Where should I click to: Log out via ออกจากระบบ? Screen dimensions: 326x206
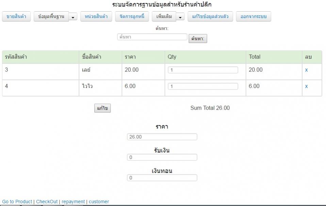(x=254, y=16)
